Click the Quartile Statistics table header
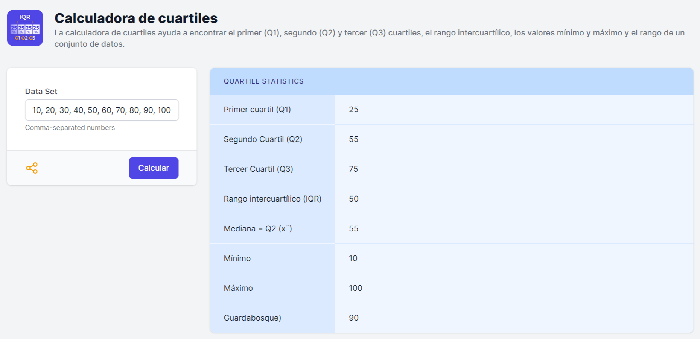The image size is (700, 339). pos(263,81)
